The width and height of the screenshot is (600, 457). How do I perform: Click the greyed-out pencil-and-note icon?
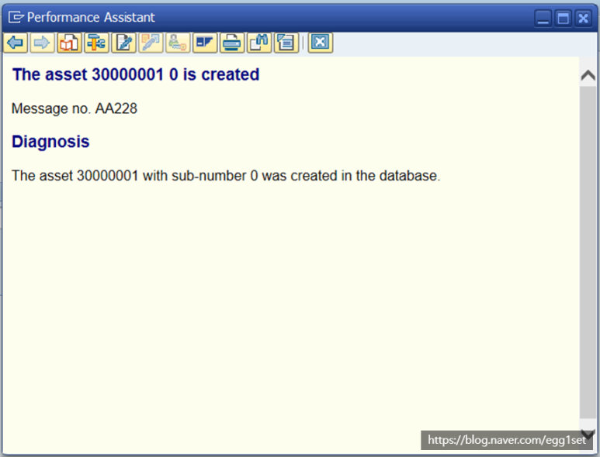[151, 43]
